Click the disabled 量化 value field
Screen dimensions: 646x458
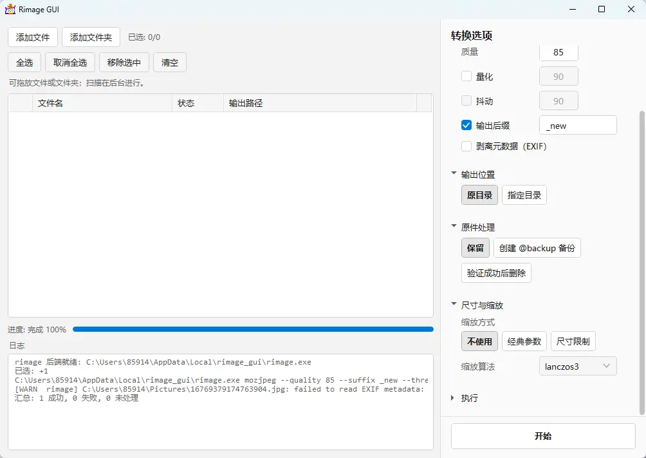coord(558,76)
